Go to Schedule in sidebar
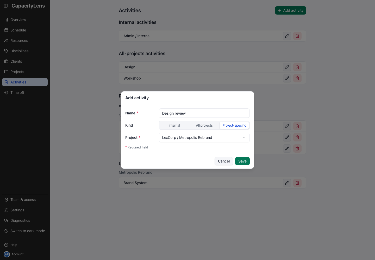 click(25, 30)
